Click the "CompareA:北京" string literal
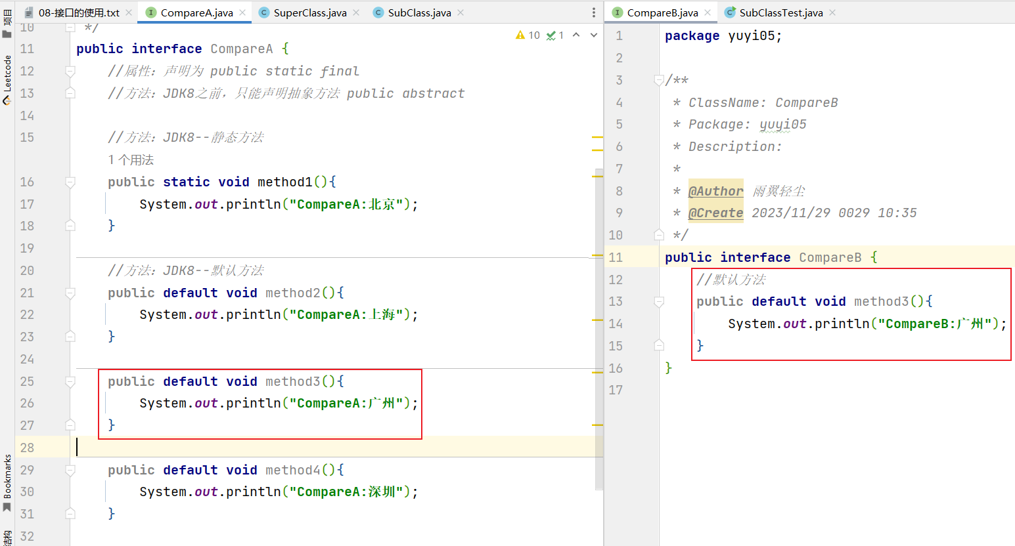1015x546 pixels. 346,204
